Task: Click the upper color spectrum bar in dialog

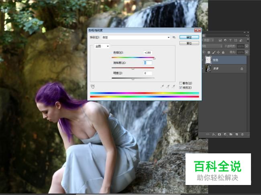Action: 145,93
